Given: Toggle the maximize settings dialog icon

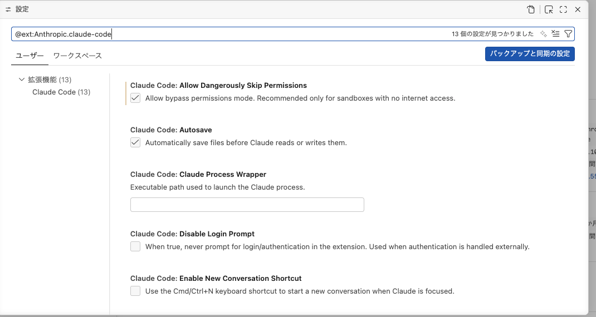Looking at the screenshot, I should click(563, 9).
